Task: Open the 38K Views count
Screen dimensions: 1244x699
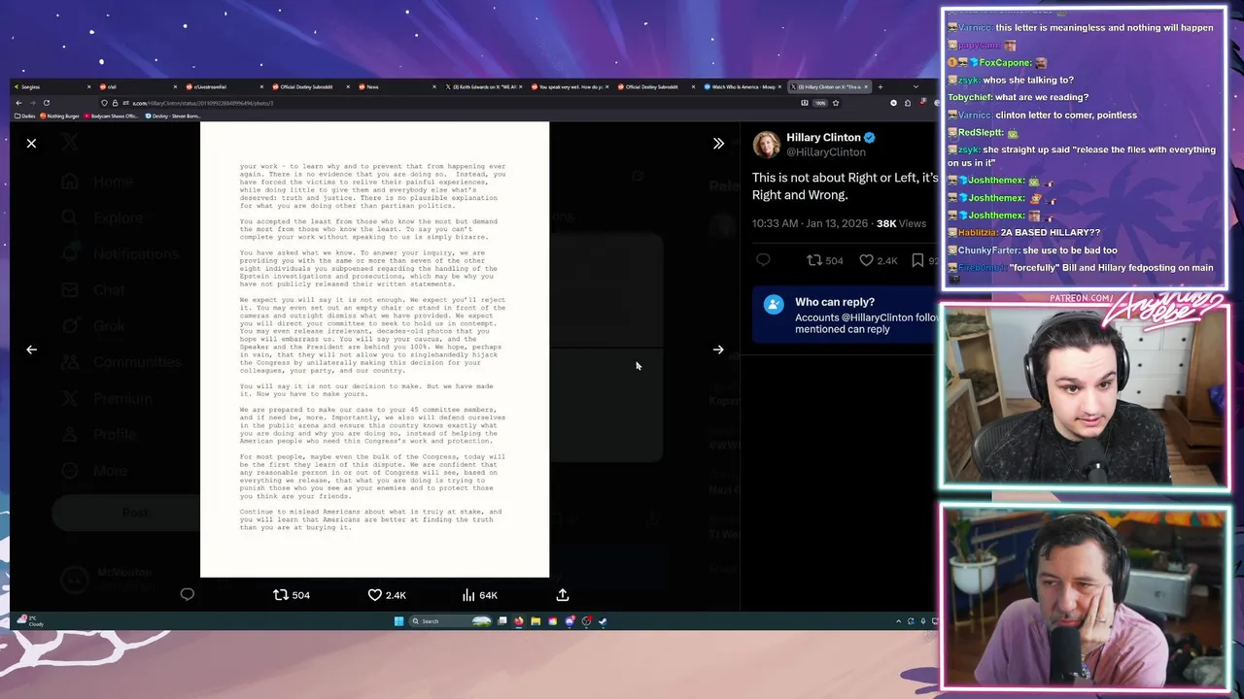Action: coord(901,223)
